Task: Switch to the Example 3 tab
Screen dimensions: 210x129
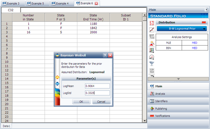Action: (x=13, y=4)
